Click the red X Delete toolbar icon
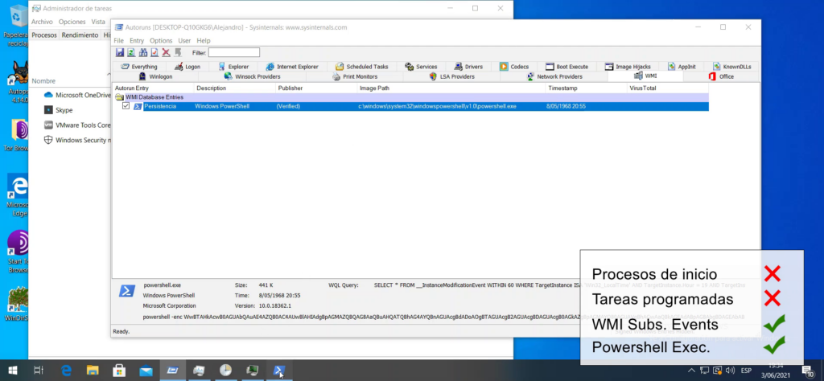The image size is (824, 381). pyautogui.click(x=166, y=52)
